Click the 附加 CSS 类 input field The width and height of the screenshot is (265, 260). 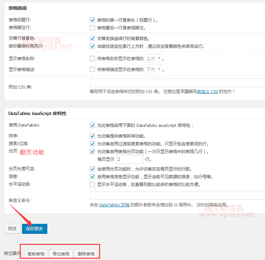coord(178,83)
